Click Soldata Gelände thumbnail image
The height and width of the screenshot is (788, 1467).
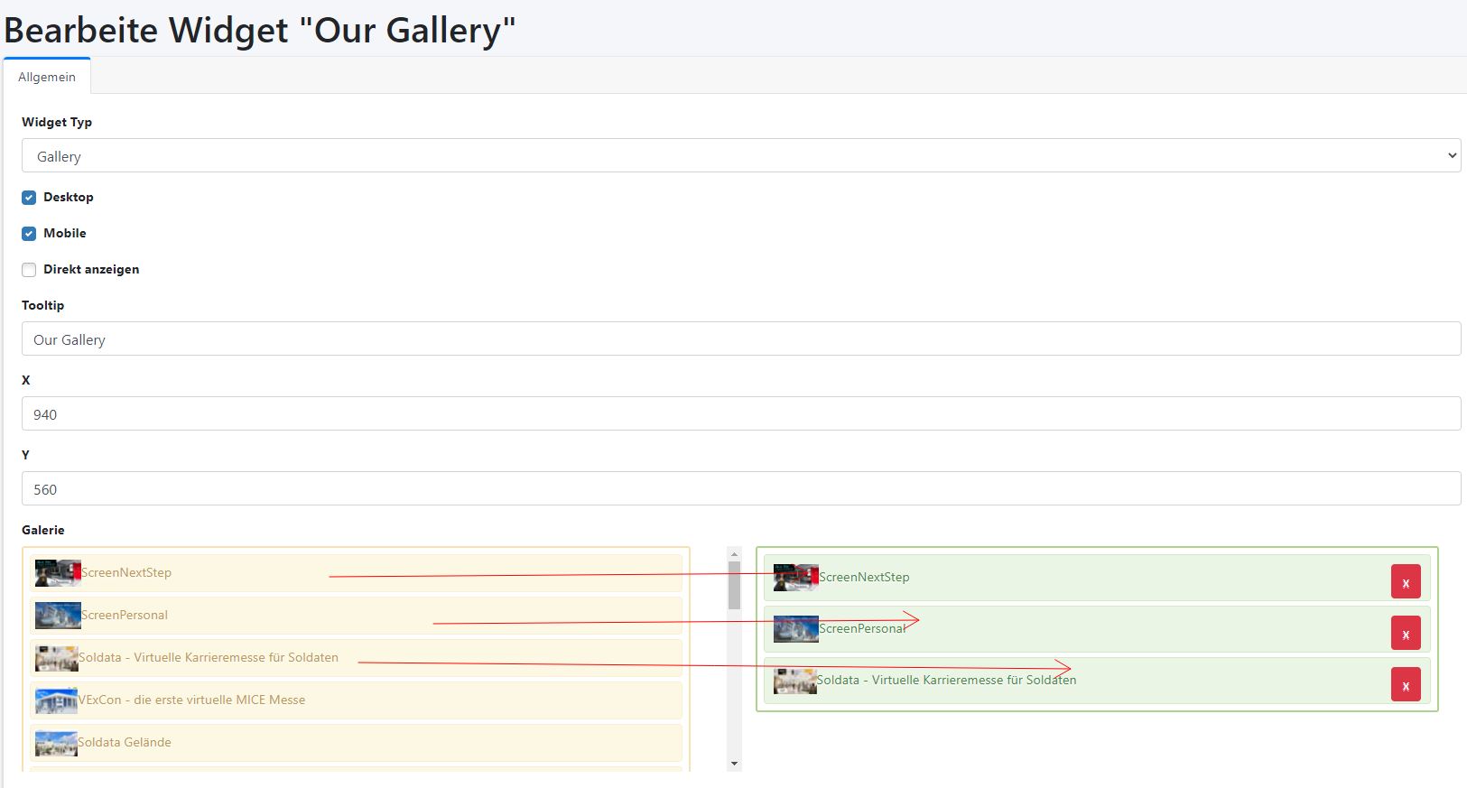click(x=56, y=743)
